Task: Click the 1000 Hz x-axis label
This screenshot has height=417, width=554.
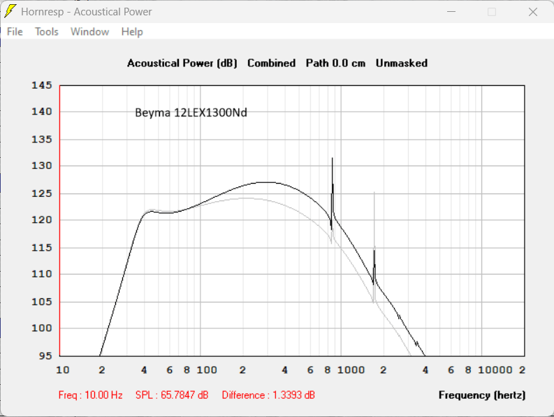Action: (x=351, y=370)
